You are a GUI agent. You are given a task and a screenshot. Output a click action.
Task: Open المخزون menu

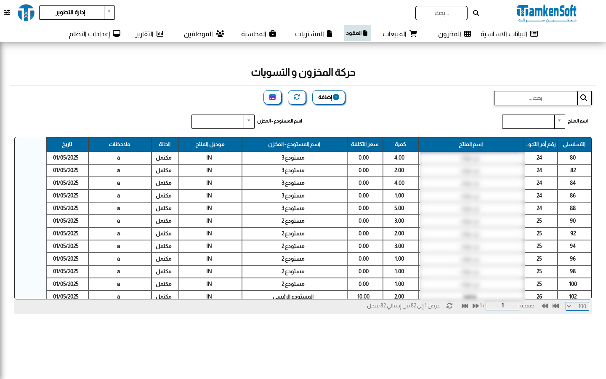[454, 34]
